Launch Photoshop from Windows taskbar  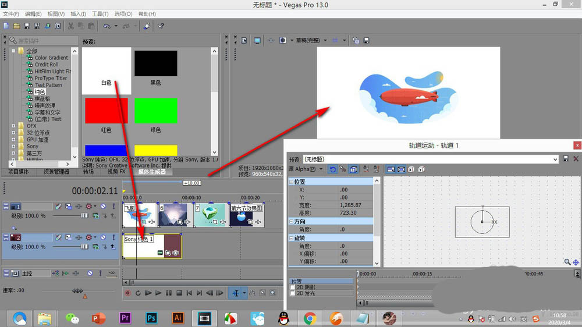pyautogui.click(x=151, y=318)
